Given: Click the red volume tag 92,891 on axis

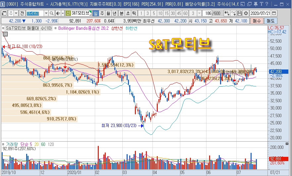Looking at the screenshot, I should coord(279,159).
